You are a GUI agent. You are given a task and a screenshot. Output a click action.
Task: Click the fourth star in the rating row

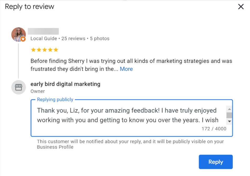tap(50, 49)
